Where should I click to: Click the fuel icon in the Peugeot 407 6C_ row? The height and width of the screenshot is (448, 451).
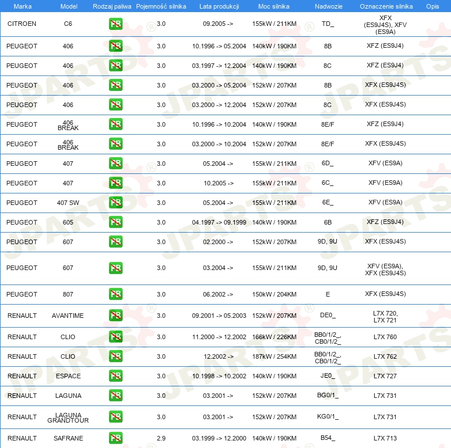click(x=115, y=183)
